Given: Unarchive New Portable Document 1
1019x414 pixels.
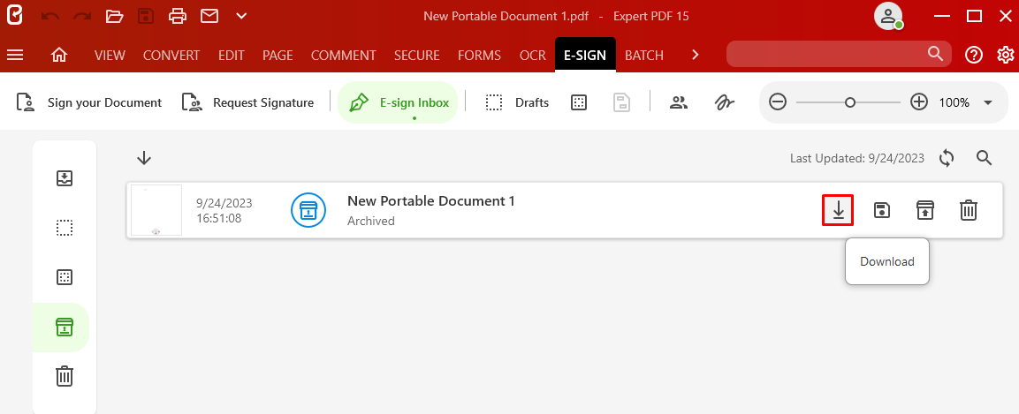Looking at the screenshot, I should pos(924,210).
